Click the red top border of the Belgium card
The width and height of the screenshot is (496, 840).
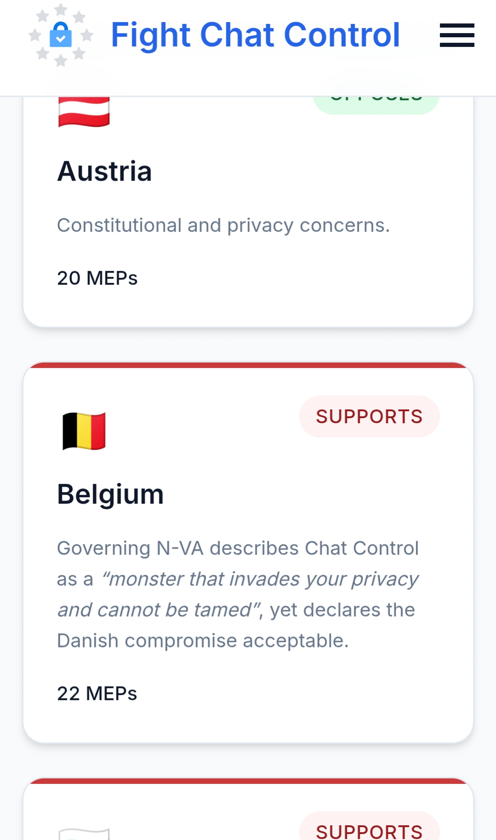pos(248,366)
